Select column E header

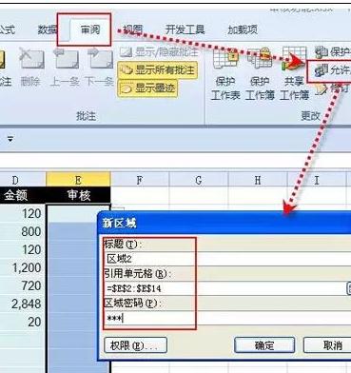tap(78, 180)
